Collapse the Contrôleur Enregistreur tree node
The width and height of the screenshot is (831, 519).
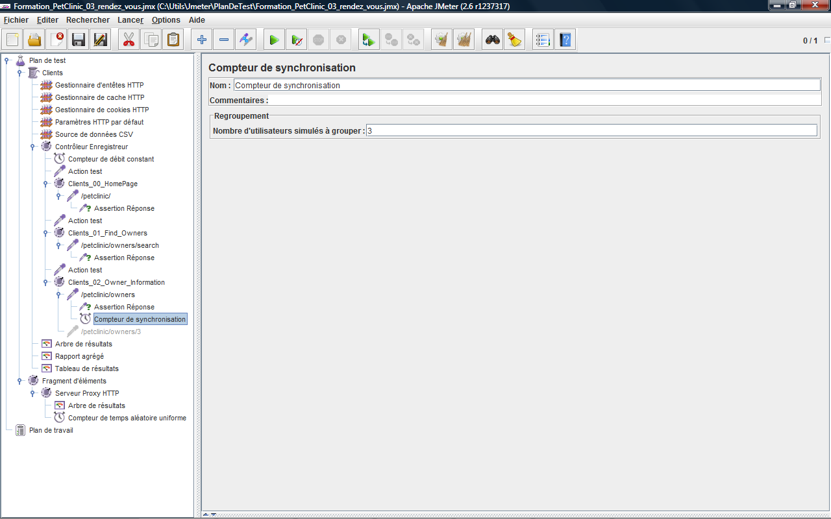[33, 147]
